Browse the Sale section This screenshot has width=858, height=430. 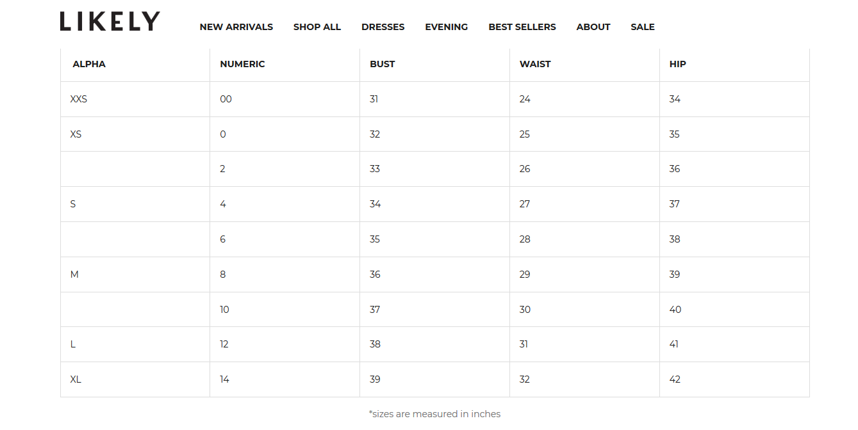click(x=642, y=27)
